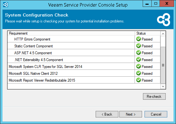Select Microsoft SQL Native Client 2012 row
This screenshot has width=176, height=124.
[x=84, y=73]
